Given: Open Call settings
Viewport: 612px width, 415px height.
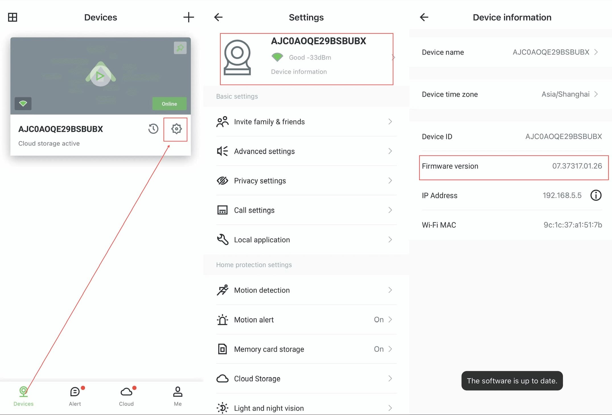Looking at the screenshot, I should pyautogui.click(x=307, y=210).
